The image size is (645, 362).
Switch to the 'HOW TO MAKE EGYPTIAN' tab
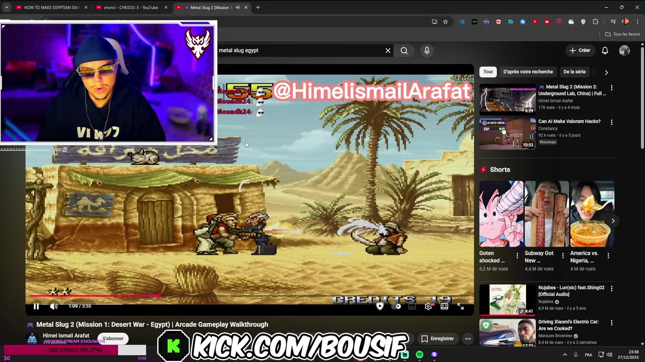tap(52, 8)
